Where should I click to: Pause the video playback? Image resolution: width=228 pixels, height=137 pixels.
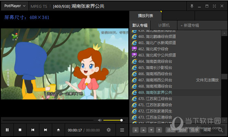click(7, 130)
